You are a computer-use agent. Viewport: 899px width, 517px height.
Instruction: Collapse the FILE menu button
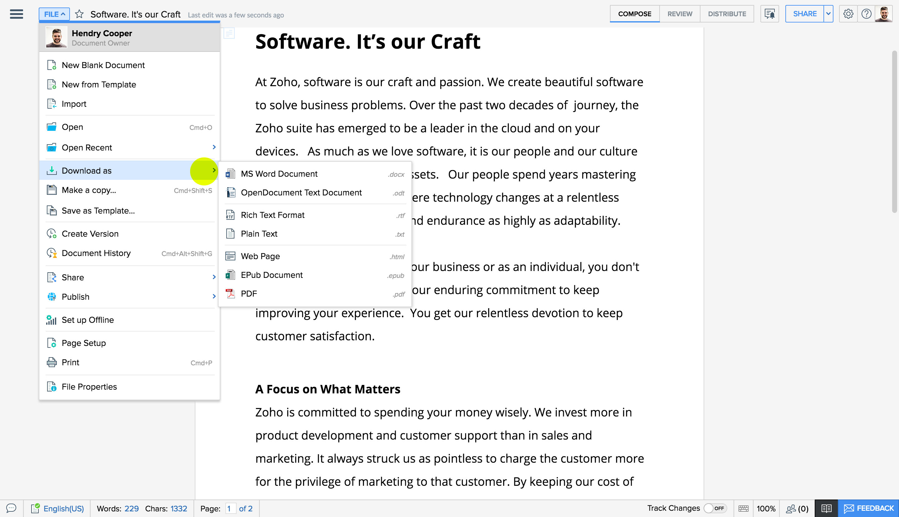(54, 14)
